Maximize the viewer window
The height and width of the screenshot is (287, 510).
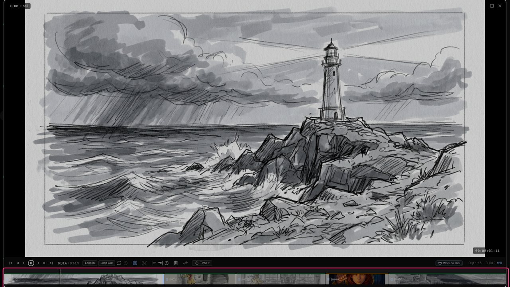[492, 6]
